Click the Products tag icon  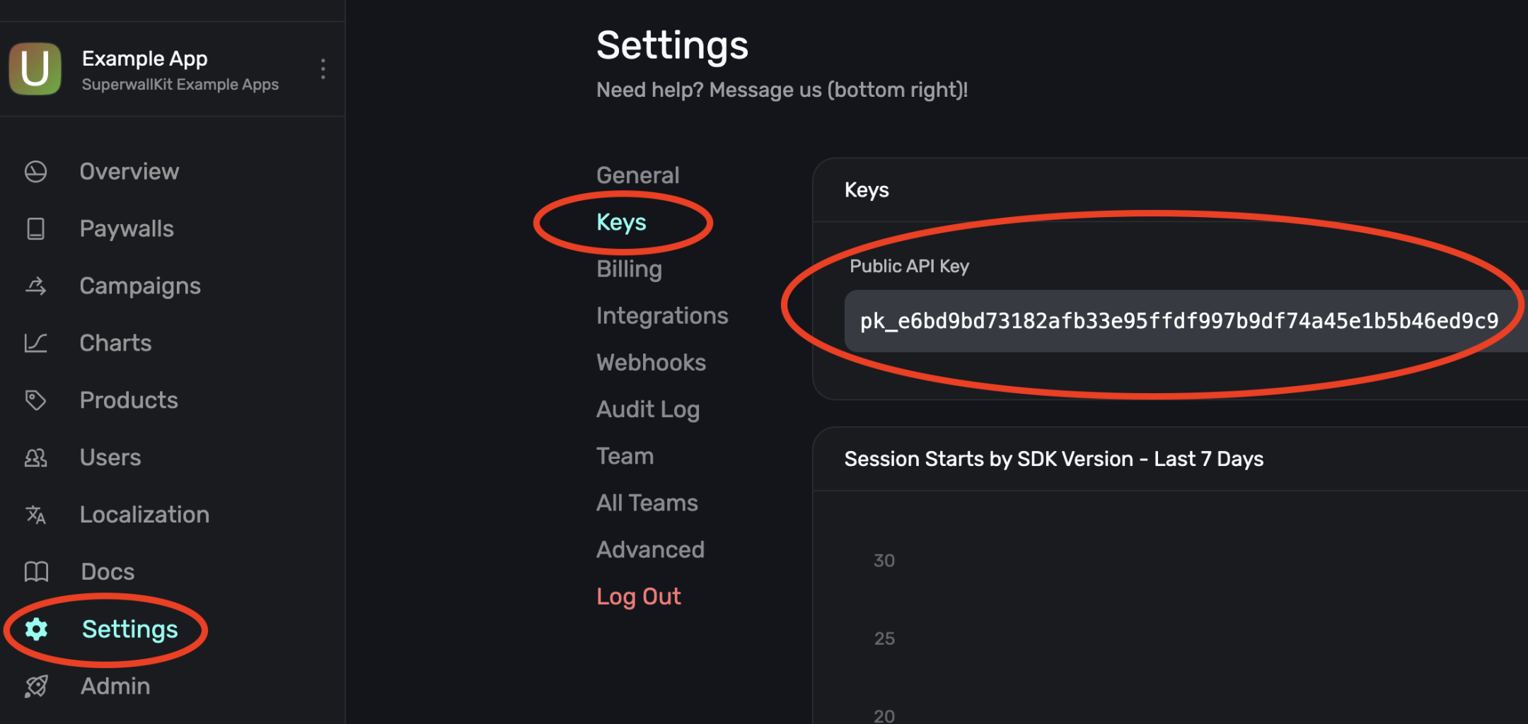click(x=35, y=400)
